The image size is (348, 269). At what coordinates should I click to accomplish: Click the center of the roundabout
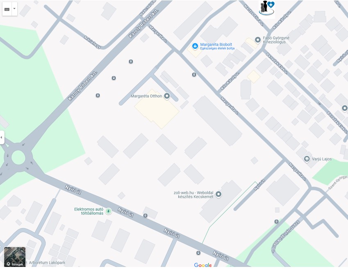click(18, 158)
